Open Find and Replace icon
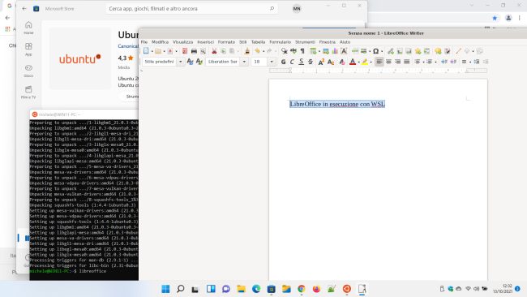The height and width of the screenshot is (297, 527). [x=285, y=51]
